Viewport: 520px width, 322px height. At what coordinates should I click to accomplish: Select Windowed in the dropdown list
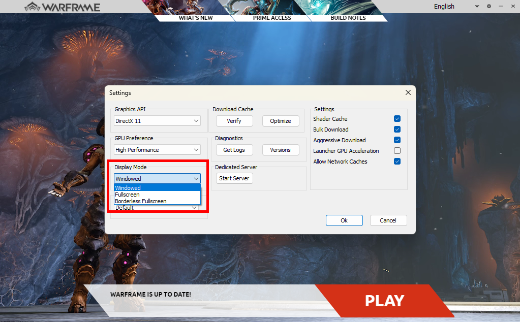tap(157, 188)
